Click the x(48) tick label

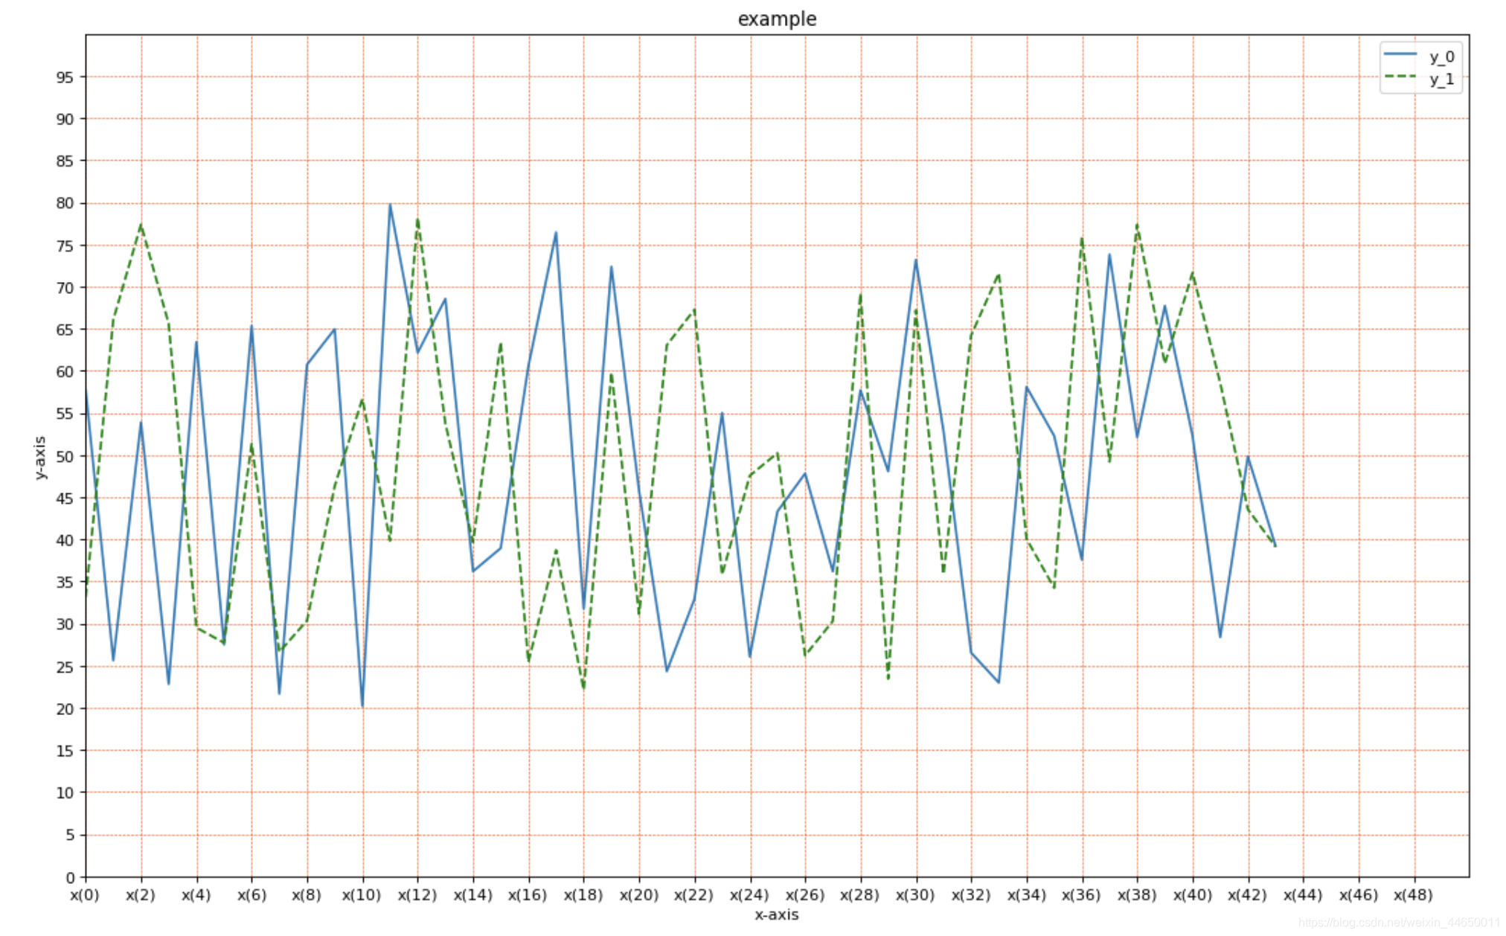point(1413,895)
